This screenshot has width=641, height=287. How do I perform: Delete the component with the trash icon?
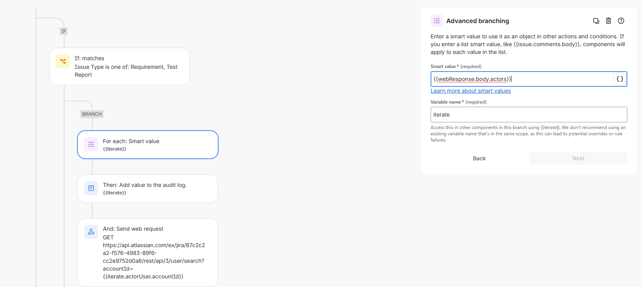pyautogui.click(x=609, y=21)
